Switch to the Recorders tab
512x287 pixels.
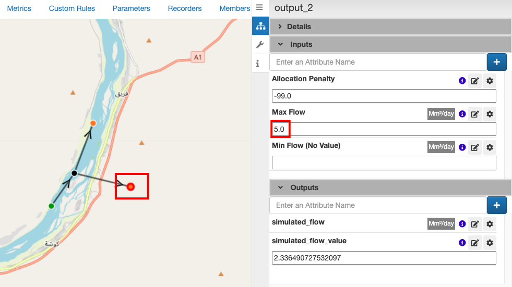(185, 8)
